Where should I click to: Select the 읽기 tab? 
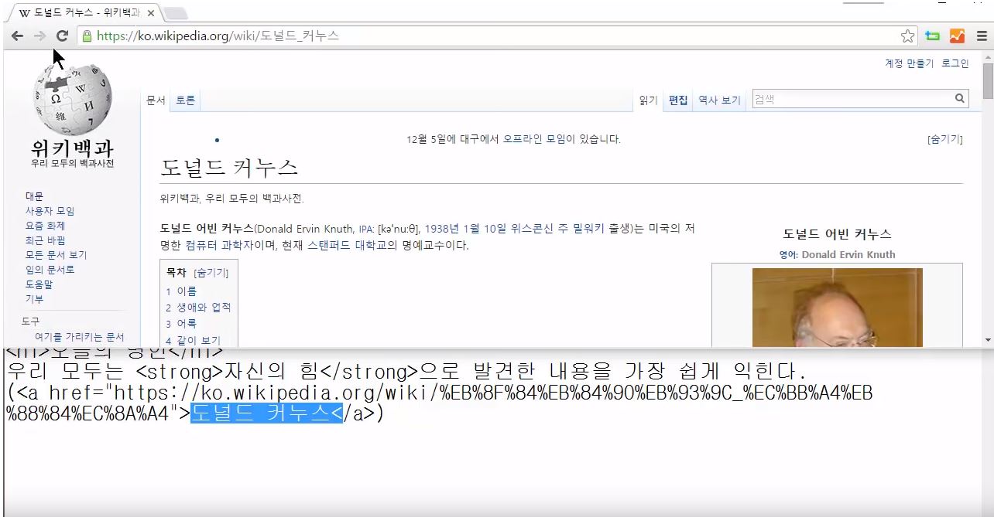(x=648, y=100)
